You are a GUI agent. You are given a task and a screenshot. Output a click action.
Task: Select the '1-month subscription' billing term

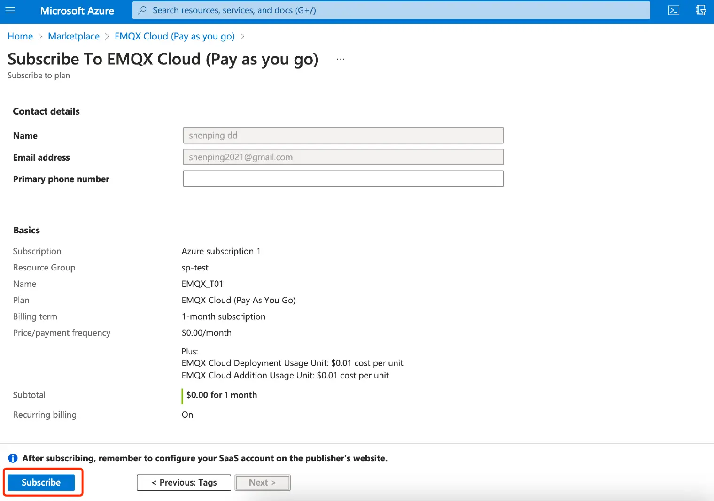(224, 316)
